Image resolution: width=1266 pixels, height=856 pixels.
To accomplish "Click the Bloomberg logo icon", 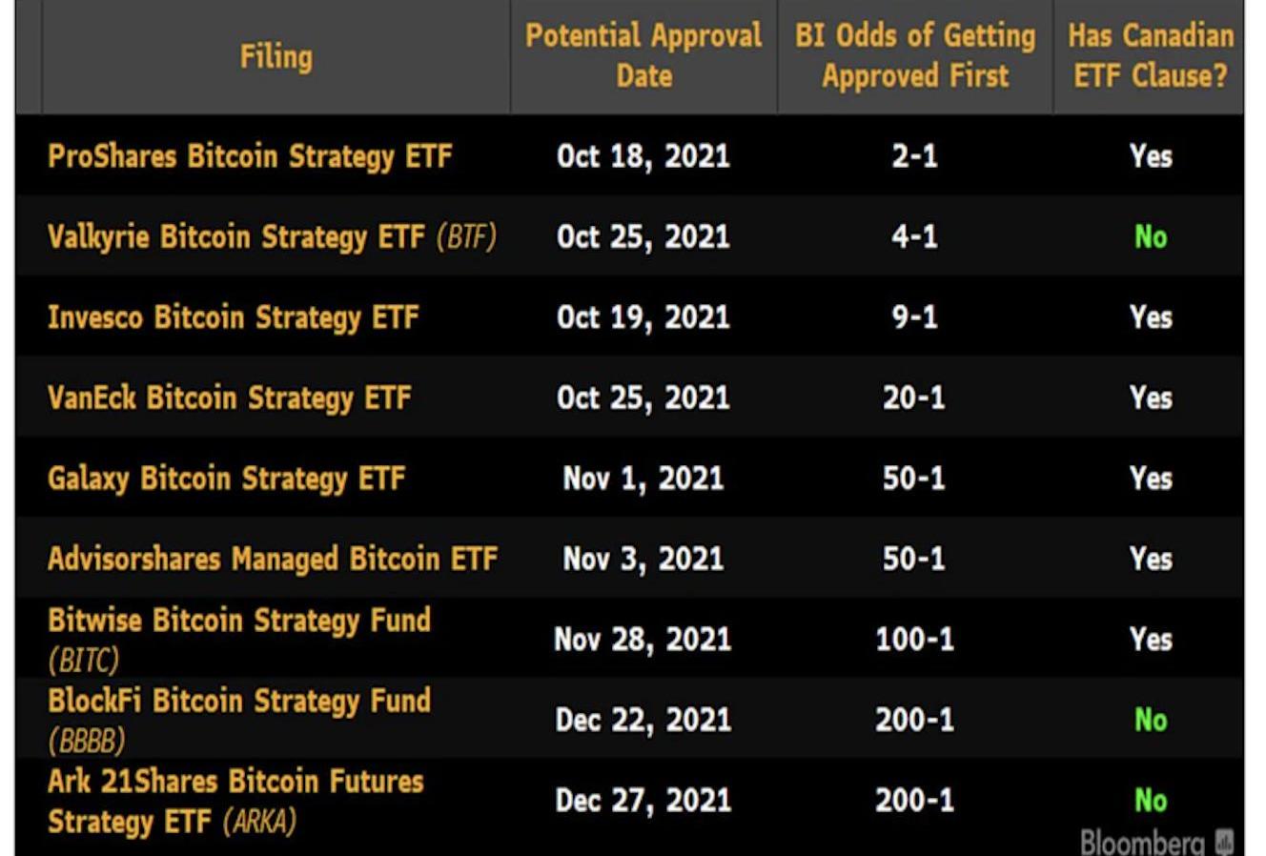I will click(x=1225, y=843).
